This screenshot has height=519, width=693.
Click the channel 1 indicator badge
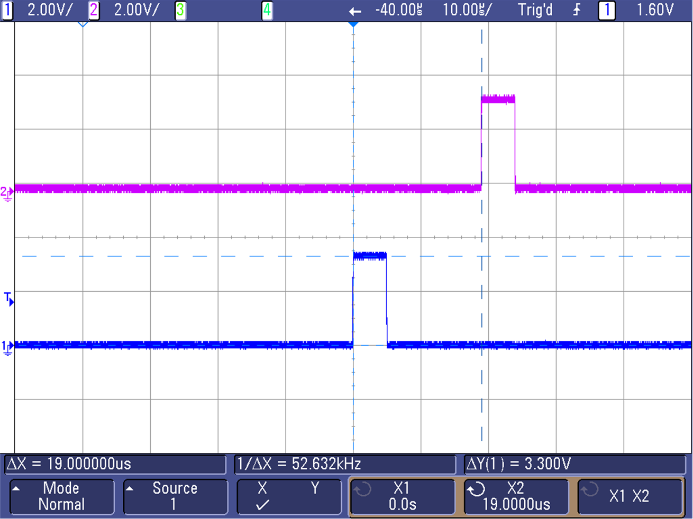(7, 10)
